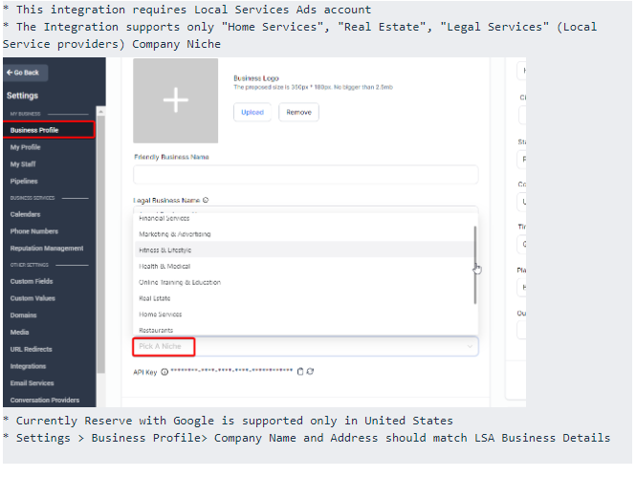Open Custom Fields in sidebar
Screen dimensions: 636x477
tap(32, 282)
